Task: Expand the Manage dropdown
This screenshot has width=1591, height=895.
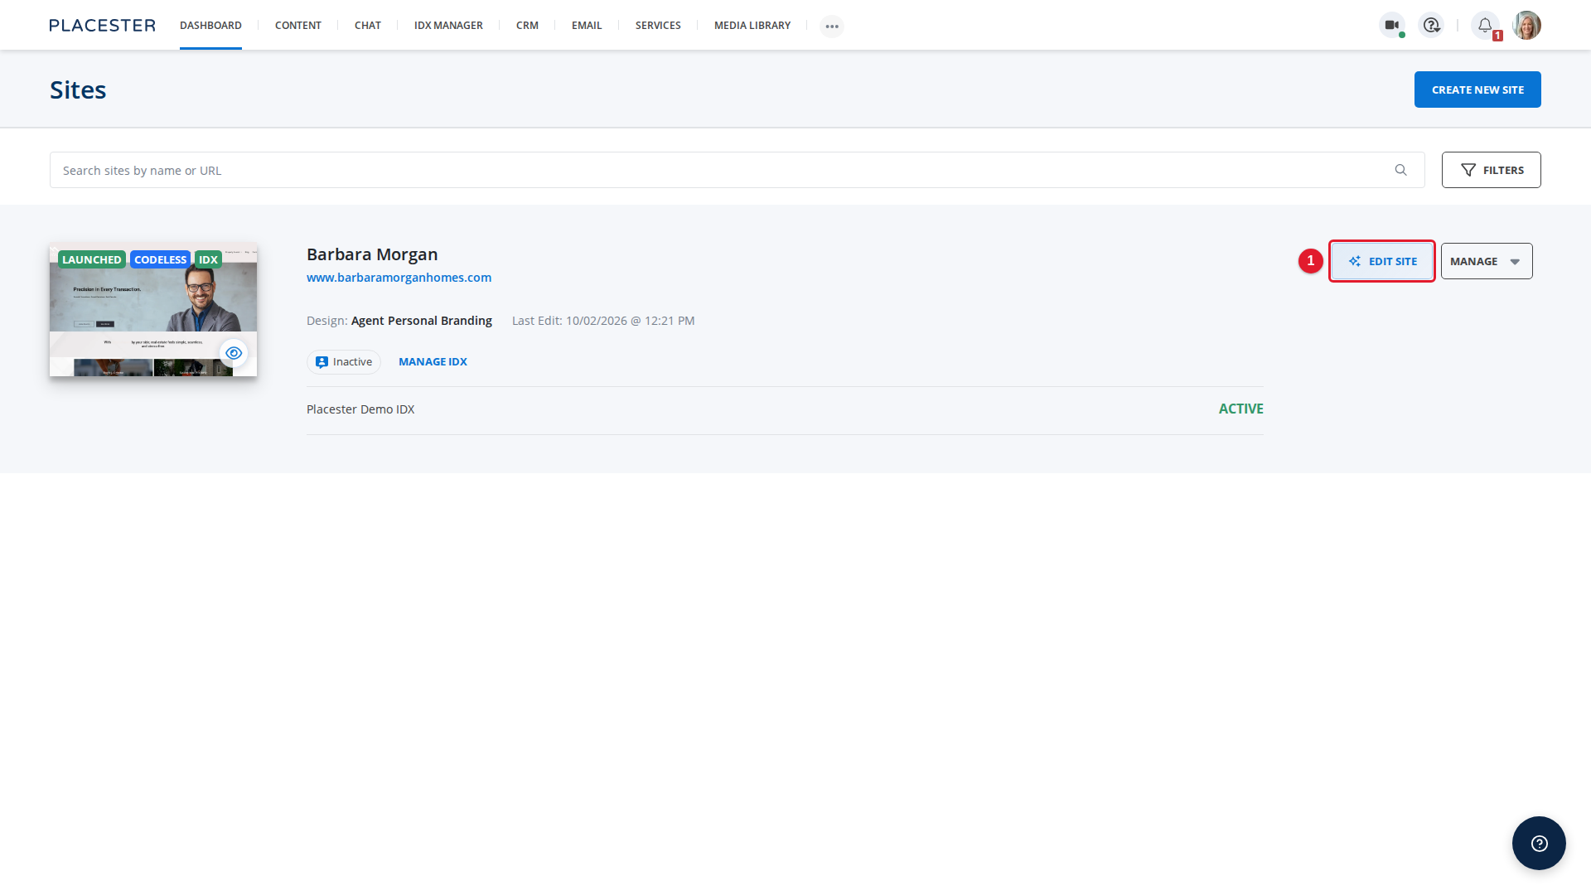Action: point(1487,261)
